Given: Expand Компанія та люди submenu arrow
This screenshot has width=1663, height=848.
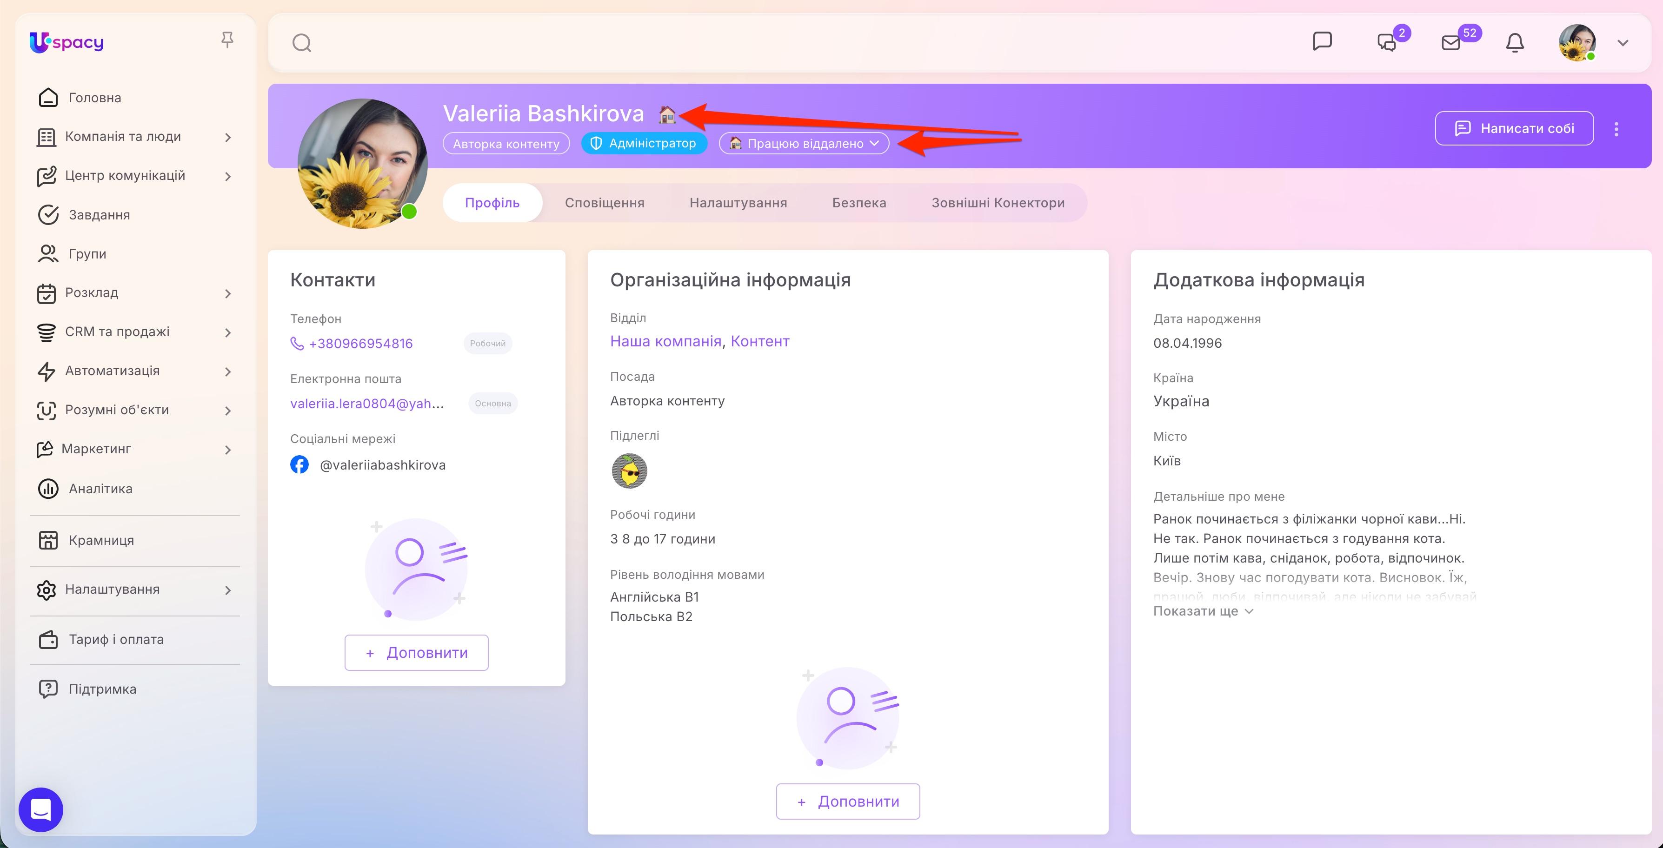Looking at the screenshot, I should (228, 138).
